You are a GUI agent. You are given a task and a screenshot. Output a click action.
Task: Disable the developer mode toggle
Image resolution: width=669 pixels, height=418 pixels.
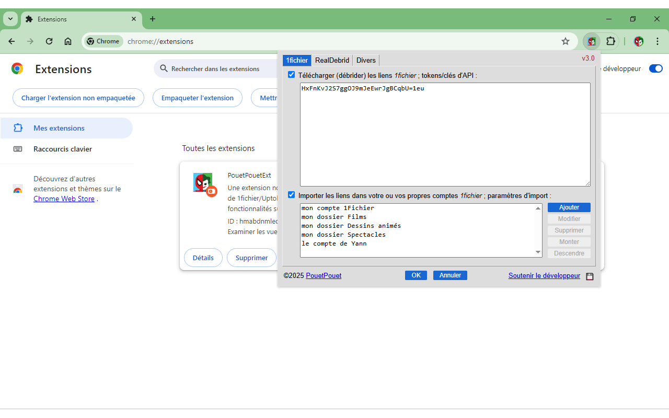point(655,68)
